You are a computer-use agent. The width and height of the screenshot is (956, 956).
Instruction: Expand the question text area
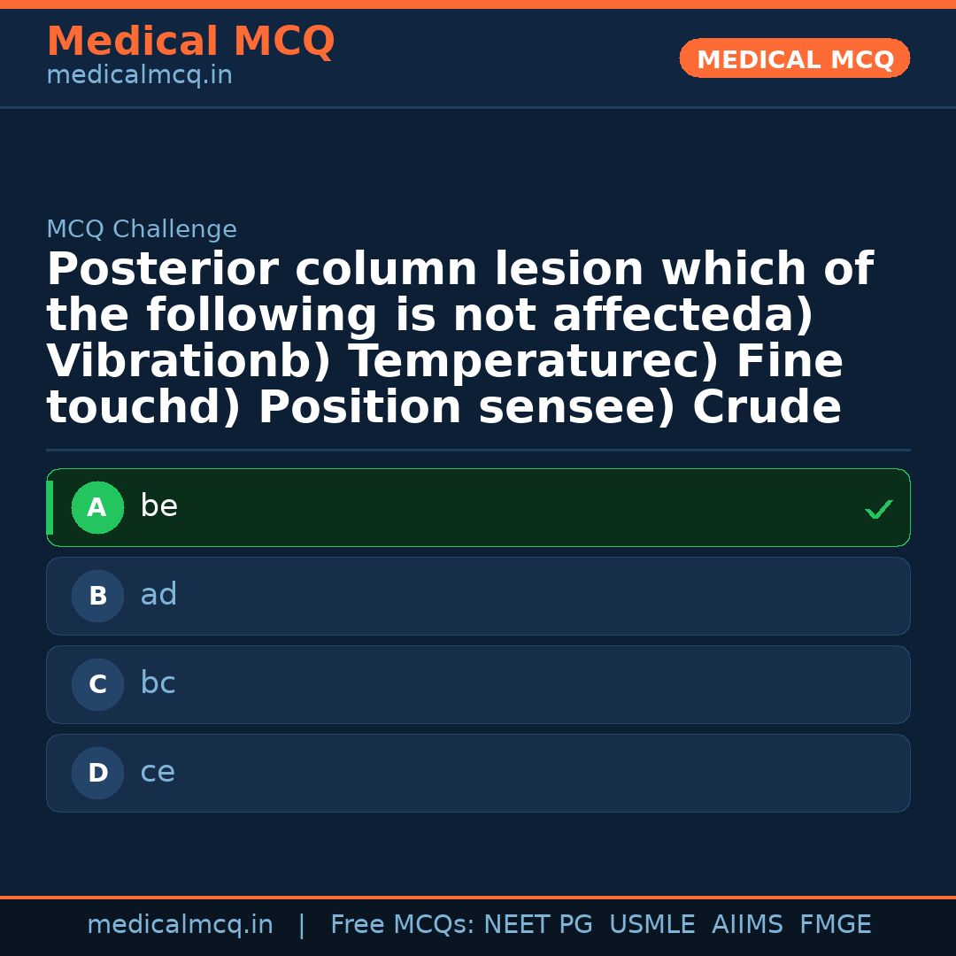click(460, 336)
